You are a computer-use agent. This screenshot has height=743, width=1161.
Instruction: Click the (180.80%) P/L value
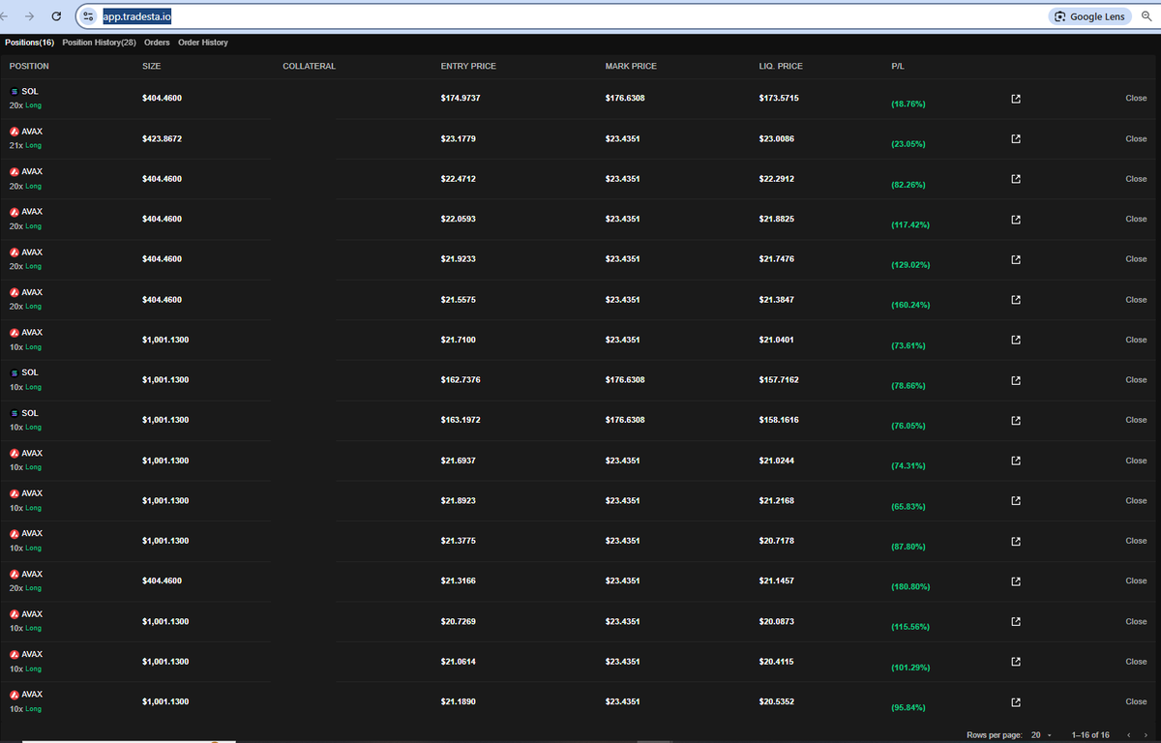click(x=910, y=587)
